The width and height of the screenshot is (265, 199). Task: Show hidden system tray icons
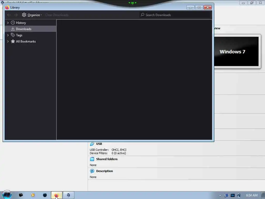click(x=220, y=195)
